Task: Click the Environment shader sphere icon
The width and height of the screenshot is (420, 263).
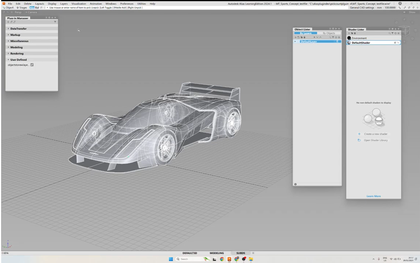Action: point(349,38)
